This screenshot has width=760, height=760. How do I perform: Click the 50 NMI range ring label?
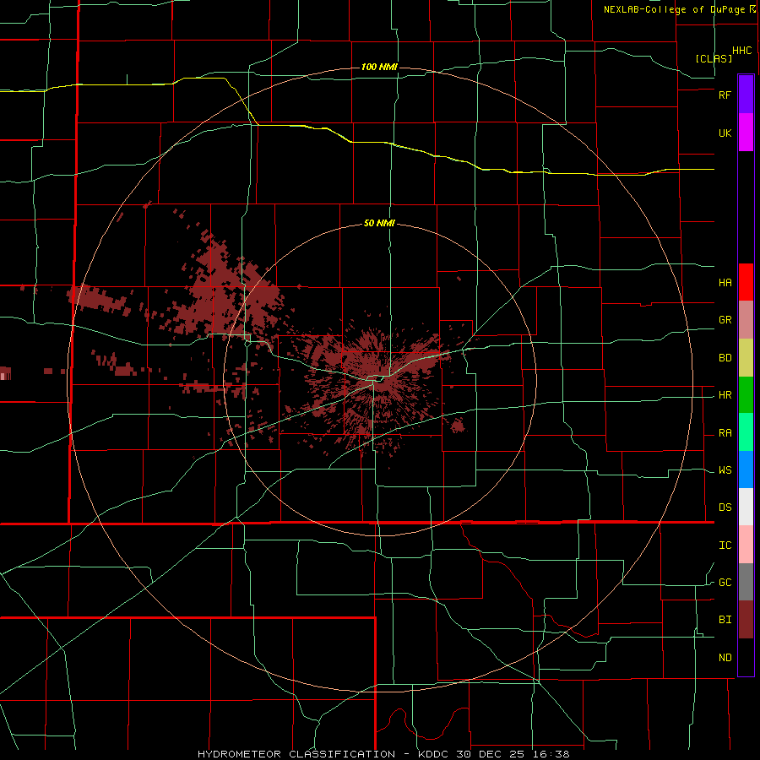click(379, 224)
